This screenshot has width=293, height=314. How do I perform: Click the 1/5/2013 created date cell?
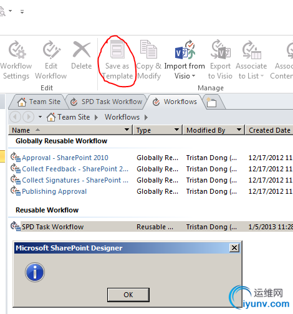point(271,227)
